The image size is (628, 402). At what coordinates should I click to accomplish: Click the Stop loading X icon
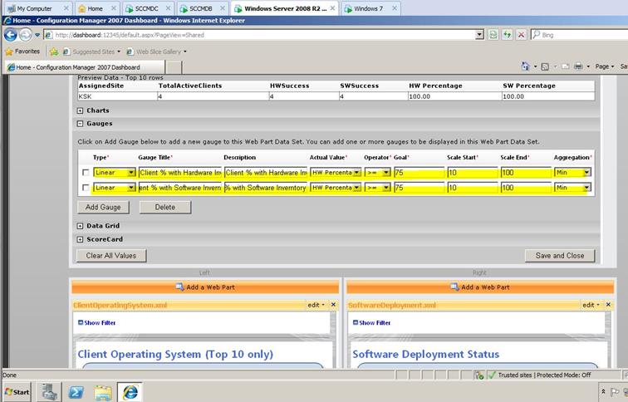click(521, 35)
